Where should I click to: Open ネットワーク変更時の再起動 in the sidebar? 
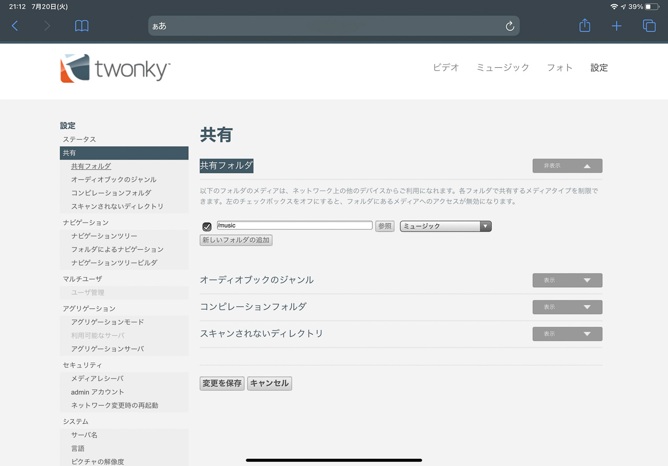(x=115, y=405)
